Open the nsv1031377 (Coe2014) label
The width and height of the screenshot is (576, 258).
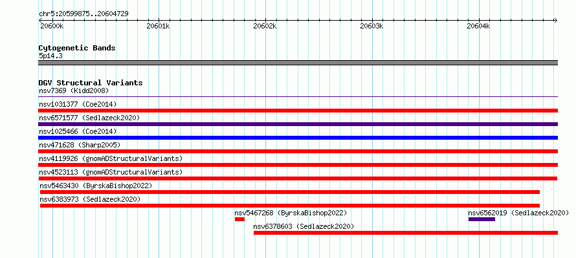click(78, 104)
